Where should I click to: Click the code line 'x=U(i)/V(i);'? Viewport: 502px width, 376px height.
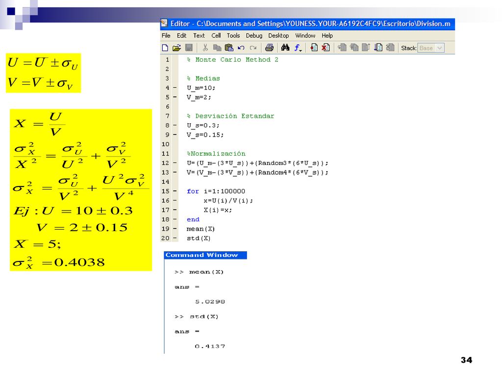[228, 201]
